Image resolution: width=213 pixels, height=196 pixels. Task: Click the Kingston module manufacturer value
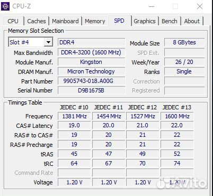tap(91, 62)
